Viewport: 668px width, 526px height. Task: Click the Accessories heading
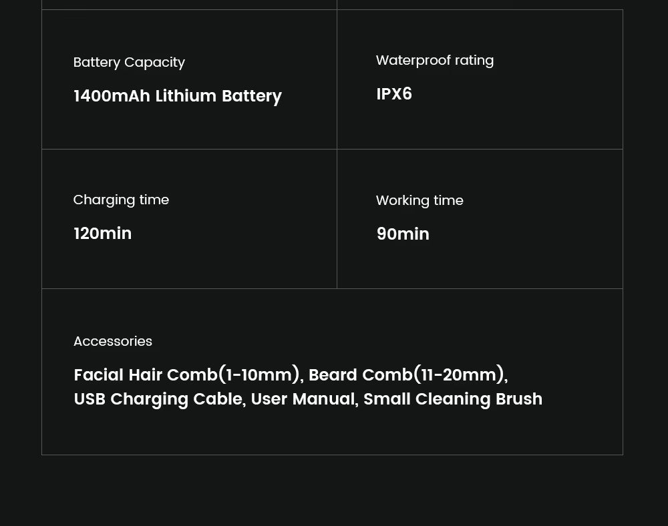click(x=113, y=341)
